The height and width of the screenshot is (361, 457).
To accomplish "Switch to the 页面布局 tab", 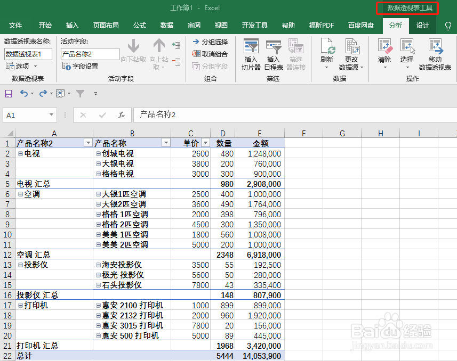I will [x=106, y=26].
